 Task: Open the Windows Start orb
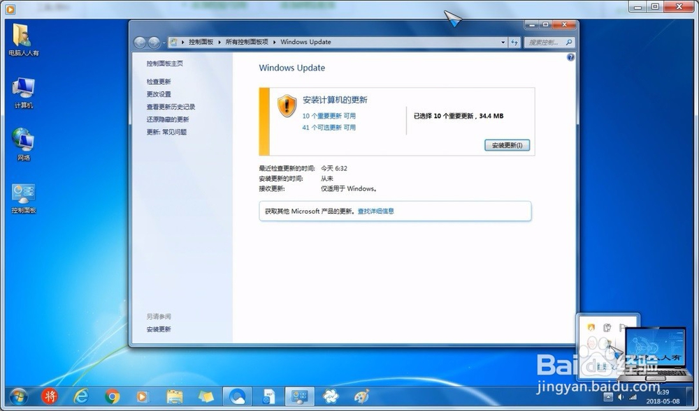(x=19, y=396)
